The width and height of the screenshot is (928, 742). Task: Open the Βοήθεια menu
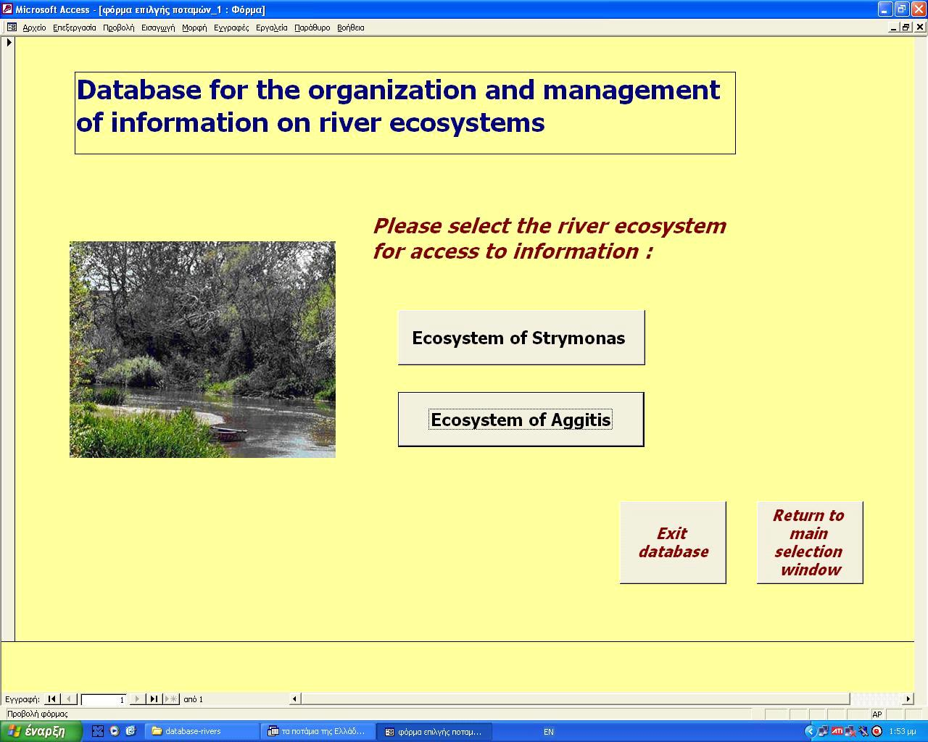(x=351, y=28)
